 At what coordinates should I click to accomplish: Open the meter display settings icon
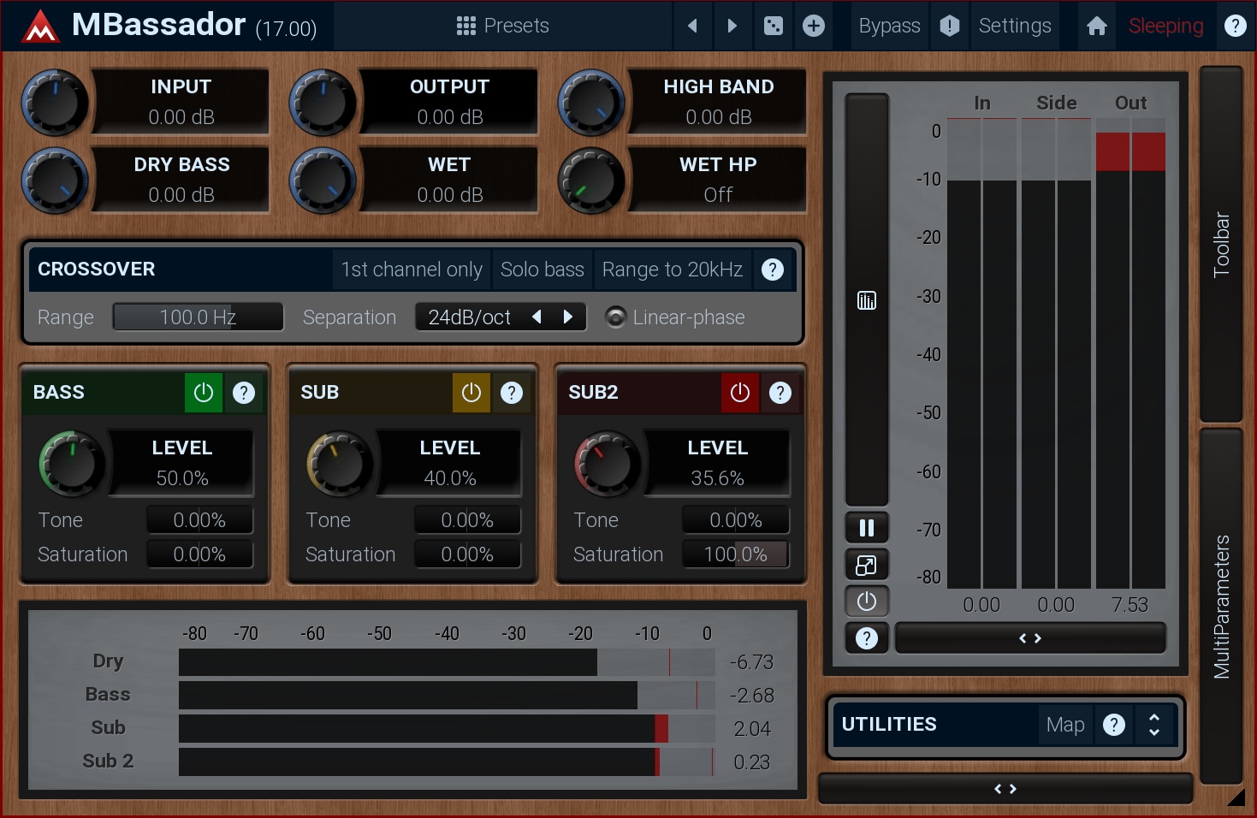tap(867, 300)
